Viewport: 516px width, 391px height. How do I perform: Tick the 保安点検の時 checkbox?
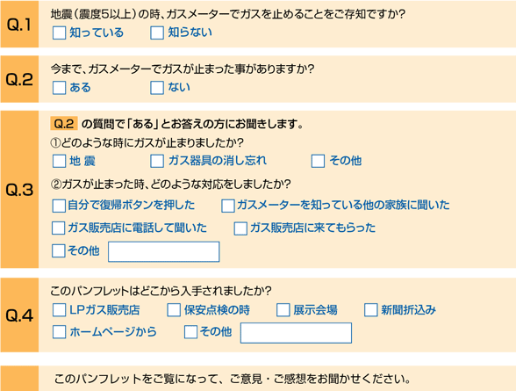click(174, 310)
